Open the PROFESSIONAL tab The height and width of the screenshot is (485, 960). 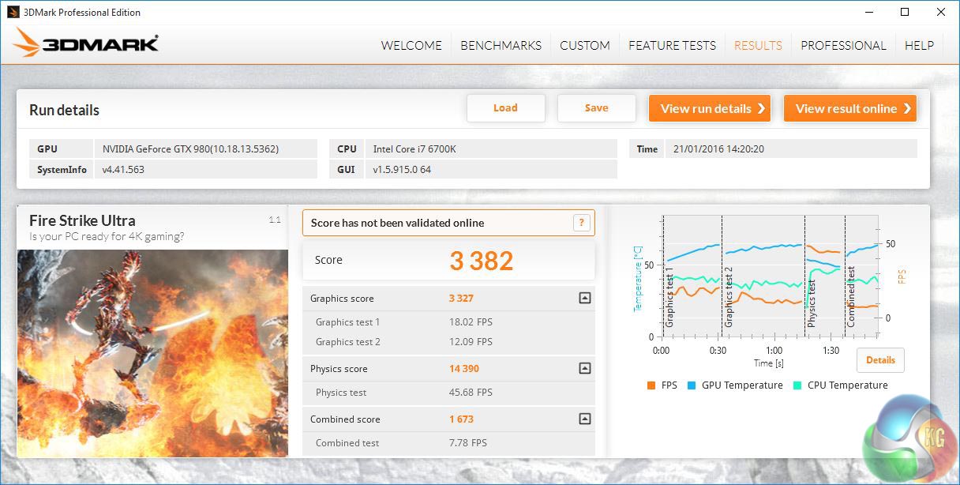pos(843,45)
